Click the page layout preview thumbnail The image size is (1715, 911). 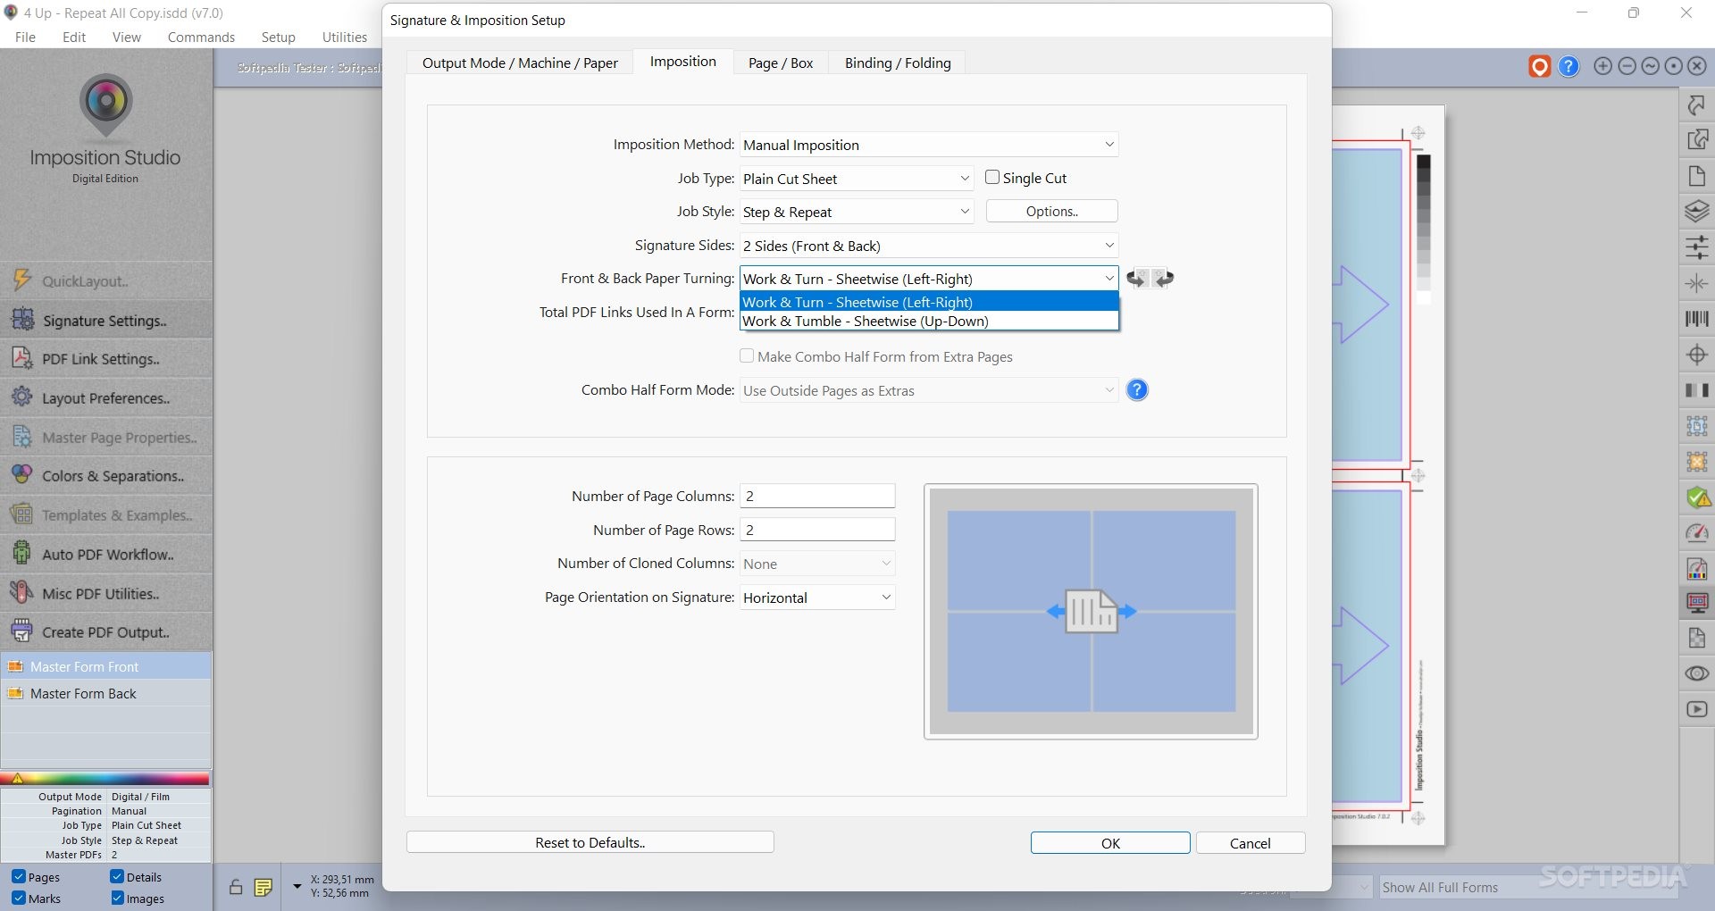(1091, 612)
